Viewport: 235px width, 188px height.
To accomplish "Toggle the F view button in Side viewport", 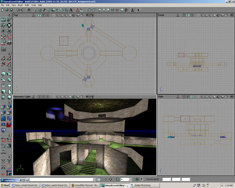I will point(188,97).
